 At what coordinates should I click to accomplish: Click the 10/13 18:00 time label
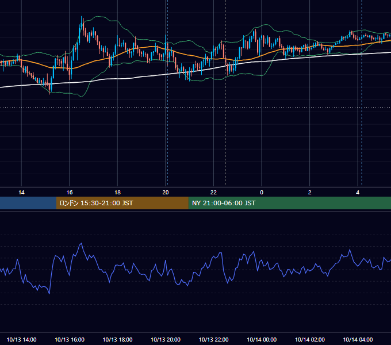(x=117, y=339)
